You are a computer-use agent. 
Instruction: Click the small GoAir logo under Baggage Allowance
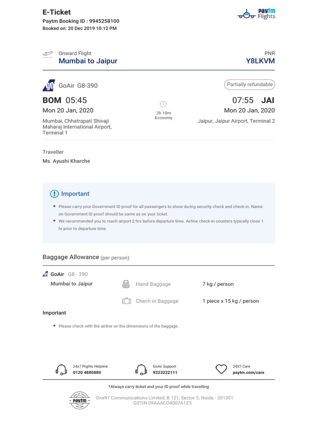click(45, 274)
